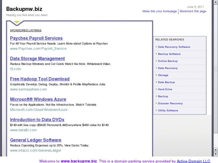Select Backup Software related search
218x163 pixels.
[169, 54]
